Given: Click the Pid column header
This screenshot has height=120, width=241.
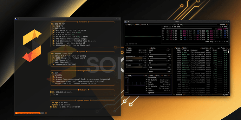Looking at the screenshot, I should pos(179,50).
